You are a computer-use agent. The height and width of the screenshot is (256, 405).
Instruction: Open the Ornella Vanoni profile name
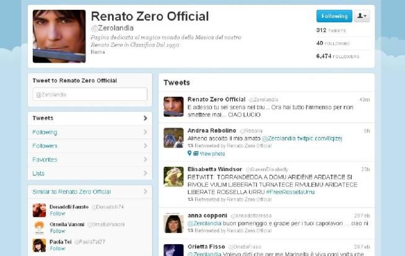pyautogui.click(x=67, y=224)
